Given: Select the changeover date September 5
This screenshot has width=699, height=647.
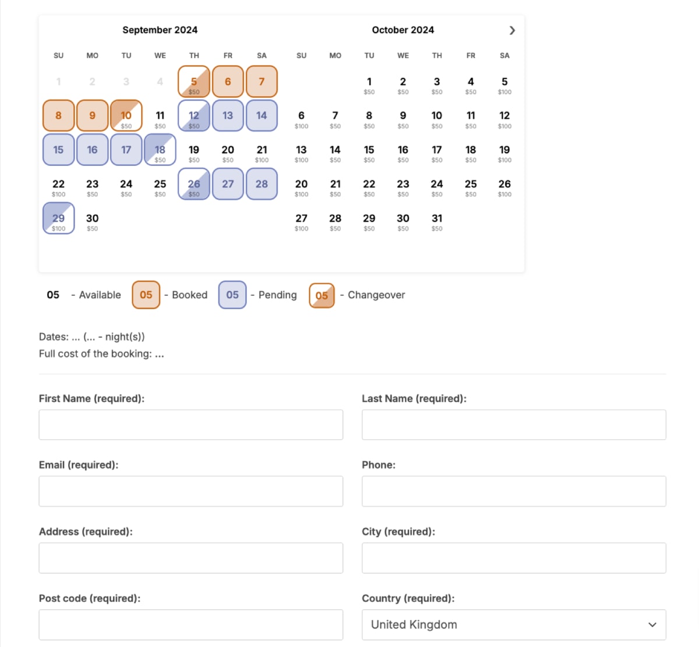Looking at the screenshot, I should tap(194, 82).
